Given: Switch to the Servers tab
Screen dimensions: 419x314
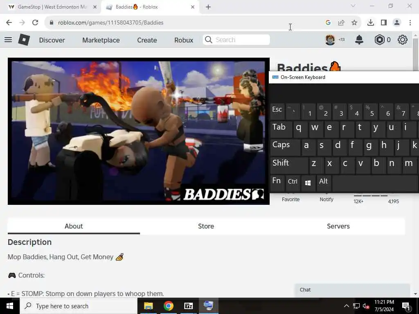Looking at the screenshot, I should coord(338,226).
